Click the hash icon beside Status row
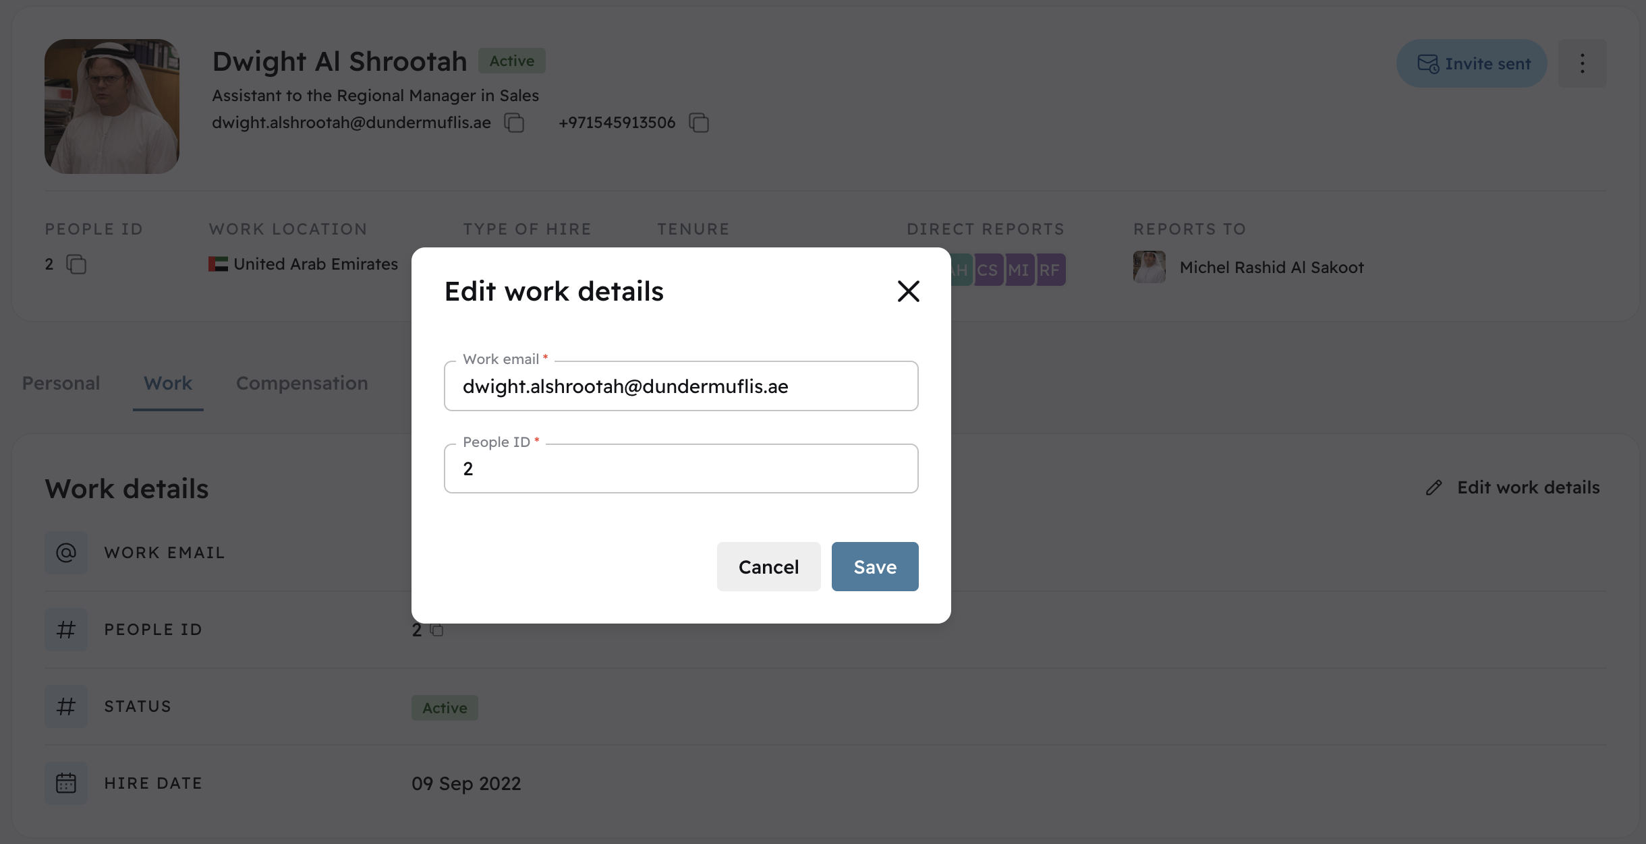 (65, 706)
